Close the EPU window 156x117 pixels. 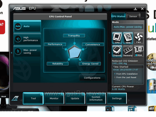[142, 9]
